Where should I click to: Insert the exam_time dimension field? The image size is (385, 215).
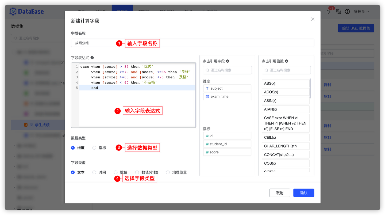tap(227, 96)
